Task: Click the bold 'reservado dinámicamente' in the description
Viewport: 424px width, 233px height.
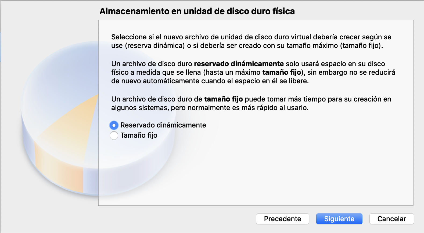Action: coord(239,64)
